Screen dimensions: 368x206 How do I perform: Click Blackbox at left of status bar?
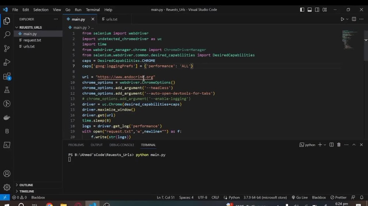(x=38, y=197)
